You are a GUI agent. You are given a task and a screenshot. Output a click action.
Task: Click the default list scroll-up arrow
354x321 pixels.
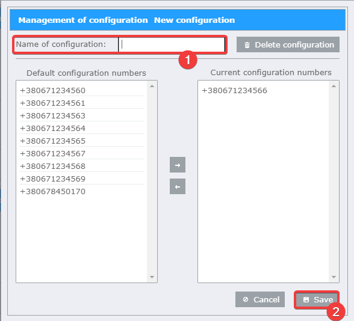point(152,86)
